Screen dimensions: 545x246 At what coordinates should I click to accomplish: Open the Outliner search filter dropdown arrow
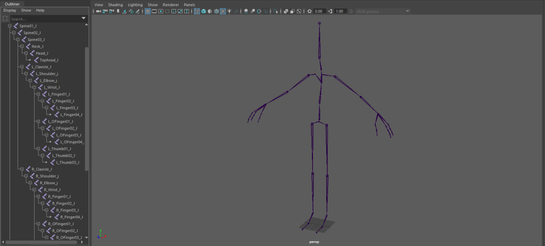click(84, 19)
